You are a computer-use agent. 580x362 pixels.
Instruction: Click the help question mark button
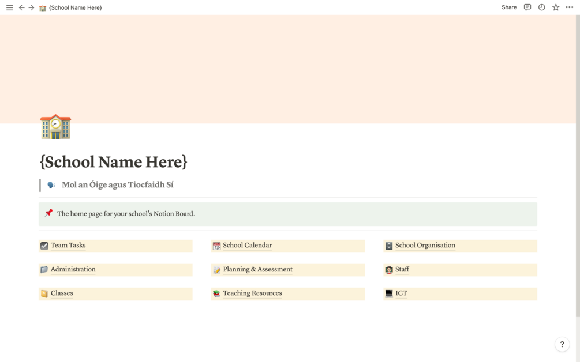click(x=562, y=344)
